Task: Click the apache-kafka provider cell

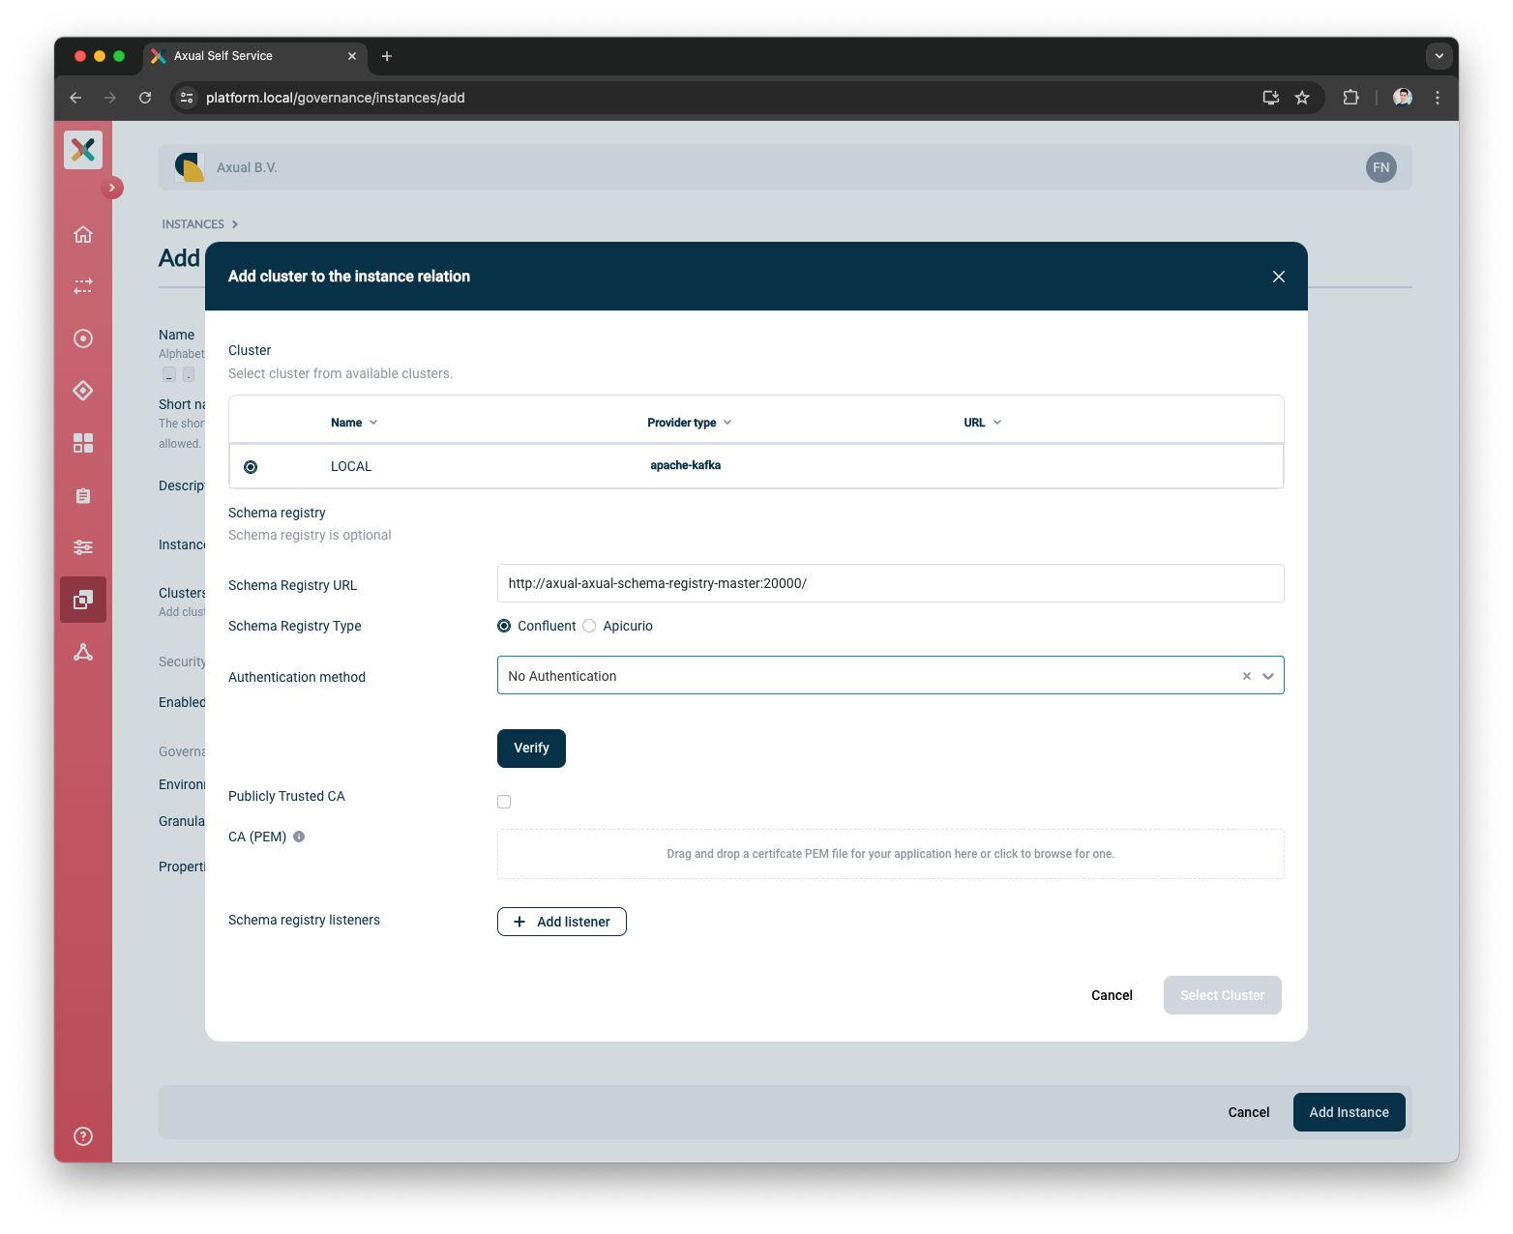Action: coord(685,465)
